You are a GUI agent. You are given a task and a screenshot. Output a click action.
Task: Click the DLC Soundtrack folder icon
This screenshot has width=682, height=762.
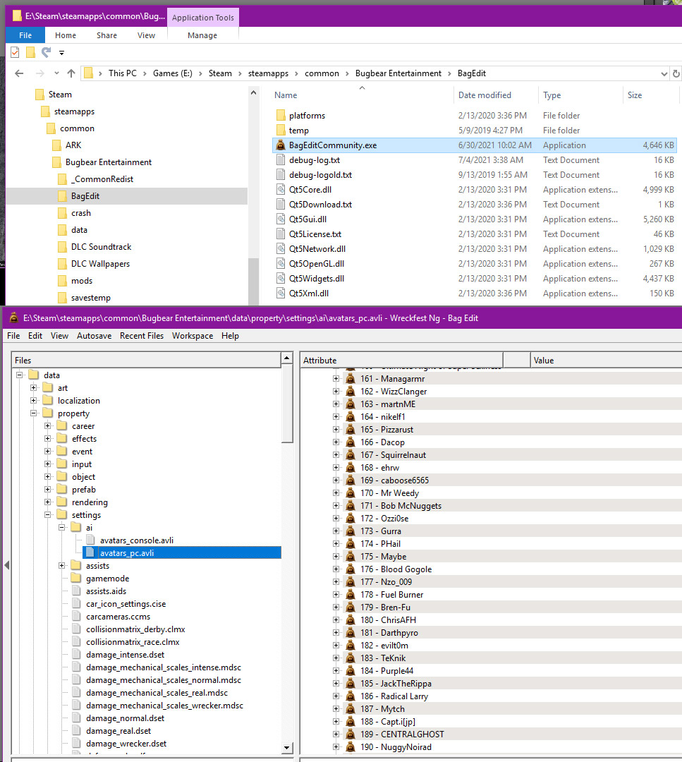[62, 247]
